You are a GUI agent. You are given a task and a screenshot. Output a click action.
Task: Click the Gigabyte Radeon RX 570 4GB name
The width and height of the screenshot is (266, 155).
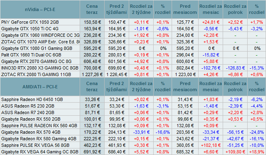(31, 132)
